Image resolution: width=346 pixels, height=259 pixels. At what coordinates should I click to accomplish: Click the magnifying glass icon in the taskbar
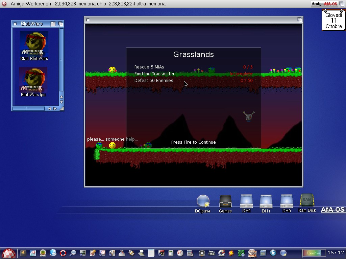(x=73, y=253)
